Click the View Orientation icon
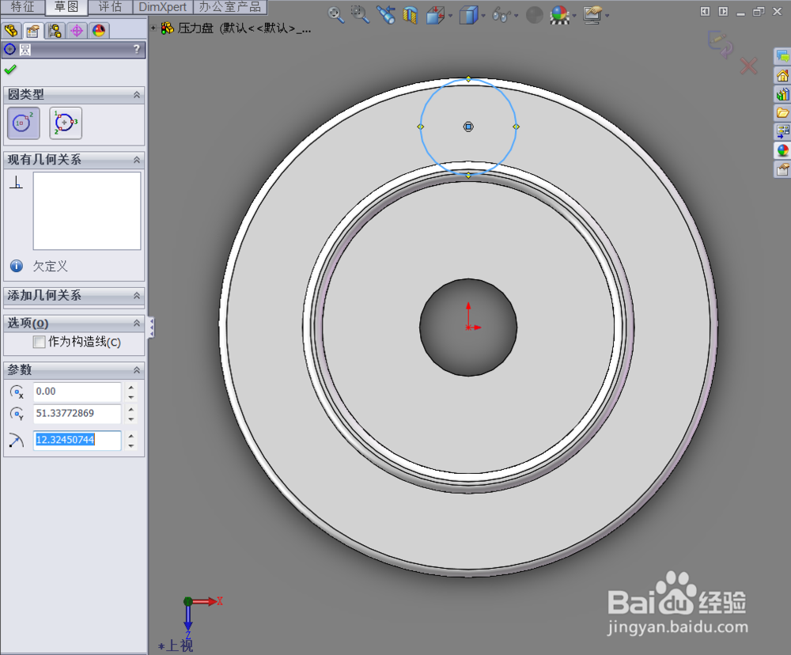Image resolution: width=791 pixels, height=655 pixels. click(435, 15)
